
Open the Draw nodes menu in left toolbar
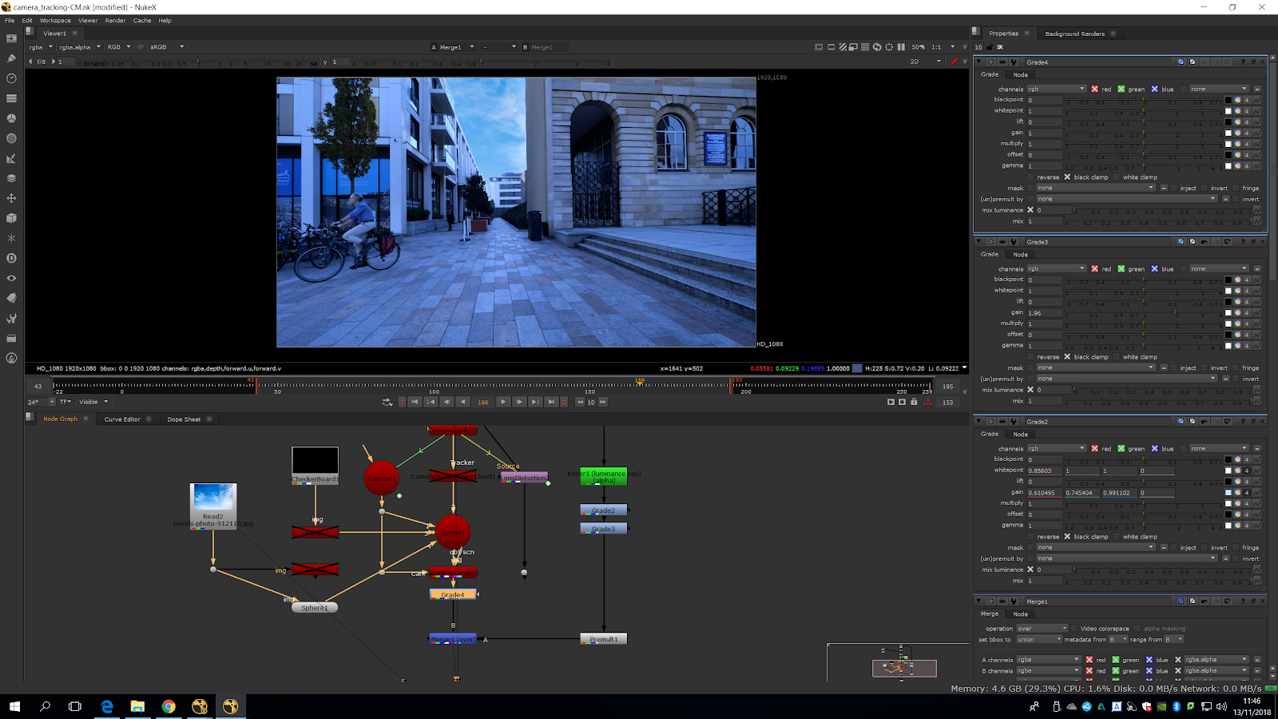tap(11, 58)
